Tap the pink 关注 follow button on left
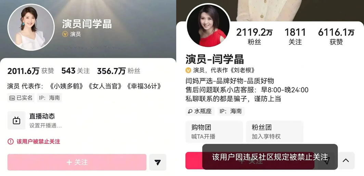 pos(77,162)
